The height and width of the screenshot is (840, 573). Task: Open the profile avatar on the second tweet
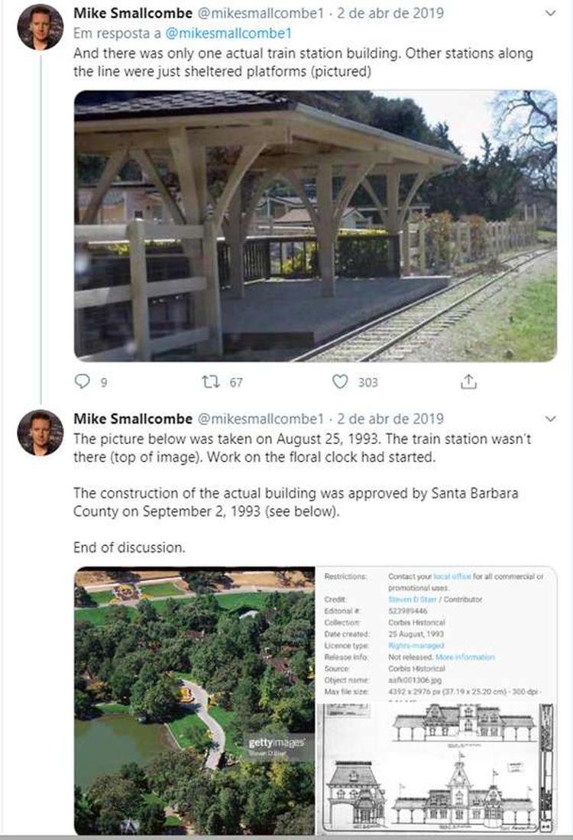pos(40,433)
